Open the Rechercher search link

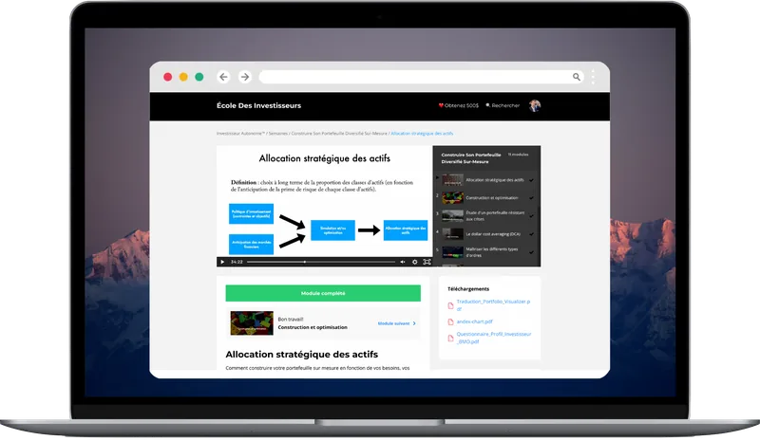click(x=503, y=105)
